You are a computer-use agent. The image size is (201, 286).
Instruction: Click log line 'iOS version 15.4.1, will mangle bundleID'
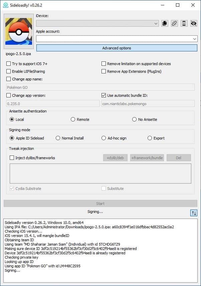pos(37,236)
